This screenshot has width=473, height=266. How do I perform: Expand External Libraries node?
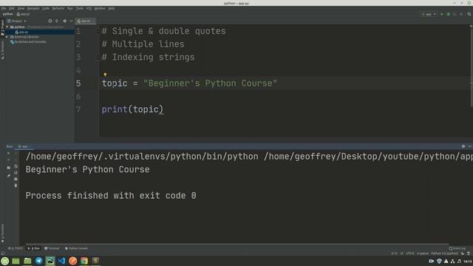pos(7,37)
